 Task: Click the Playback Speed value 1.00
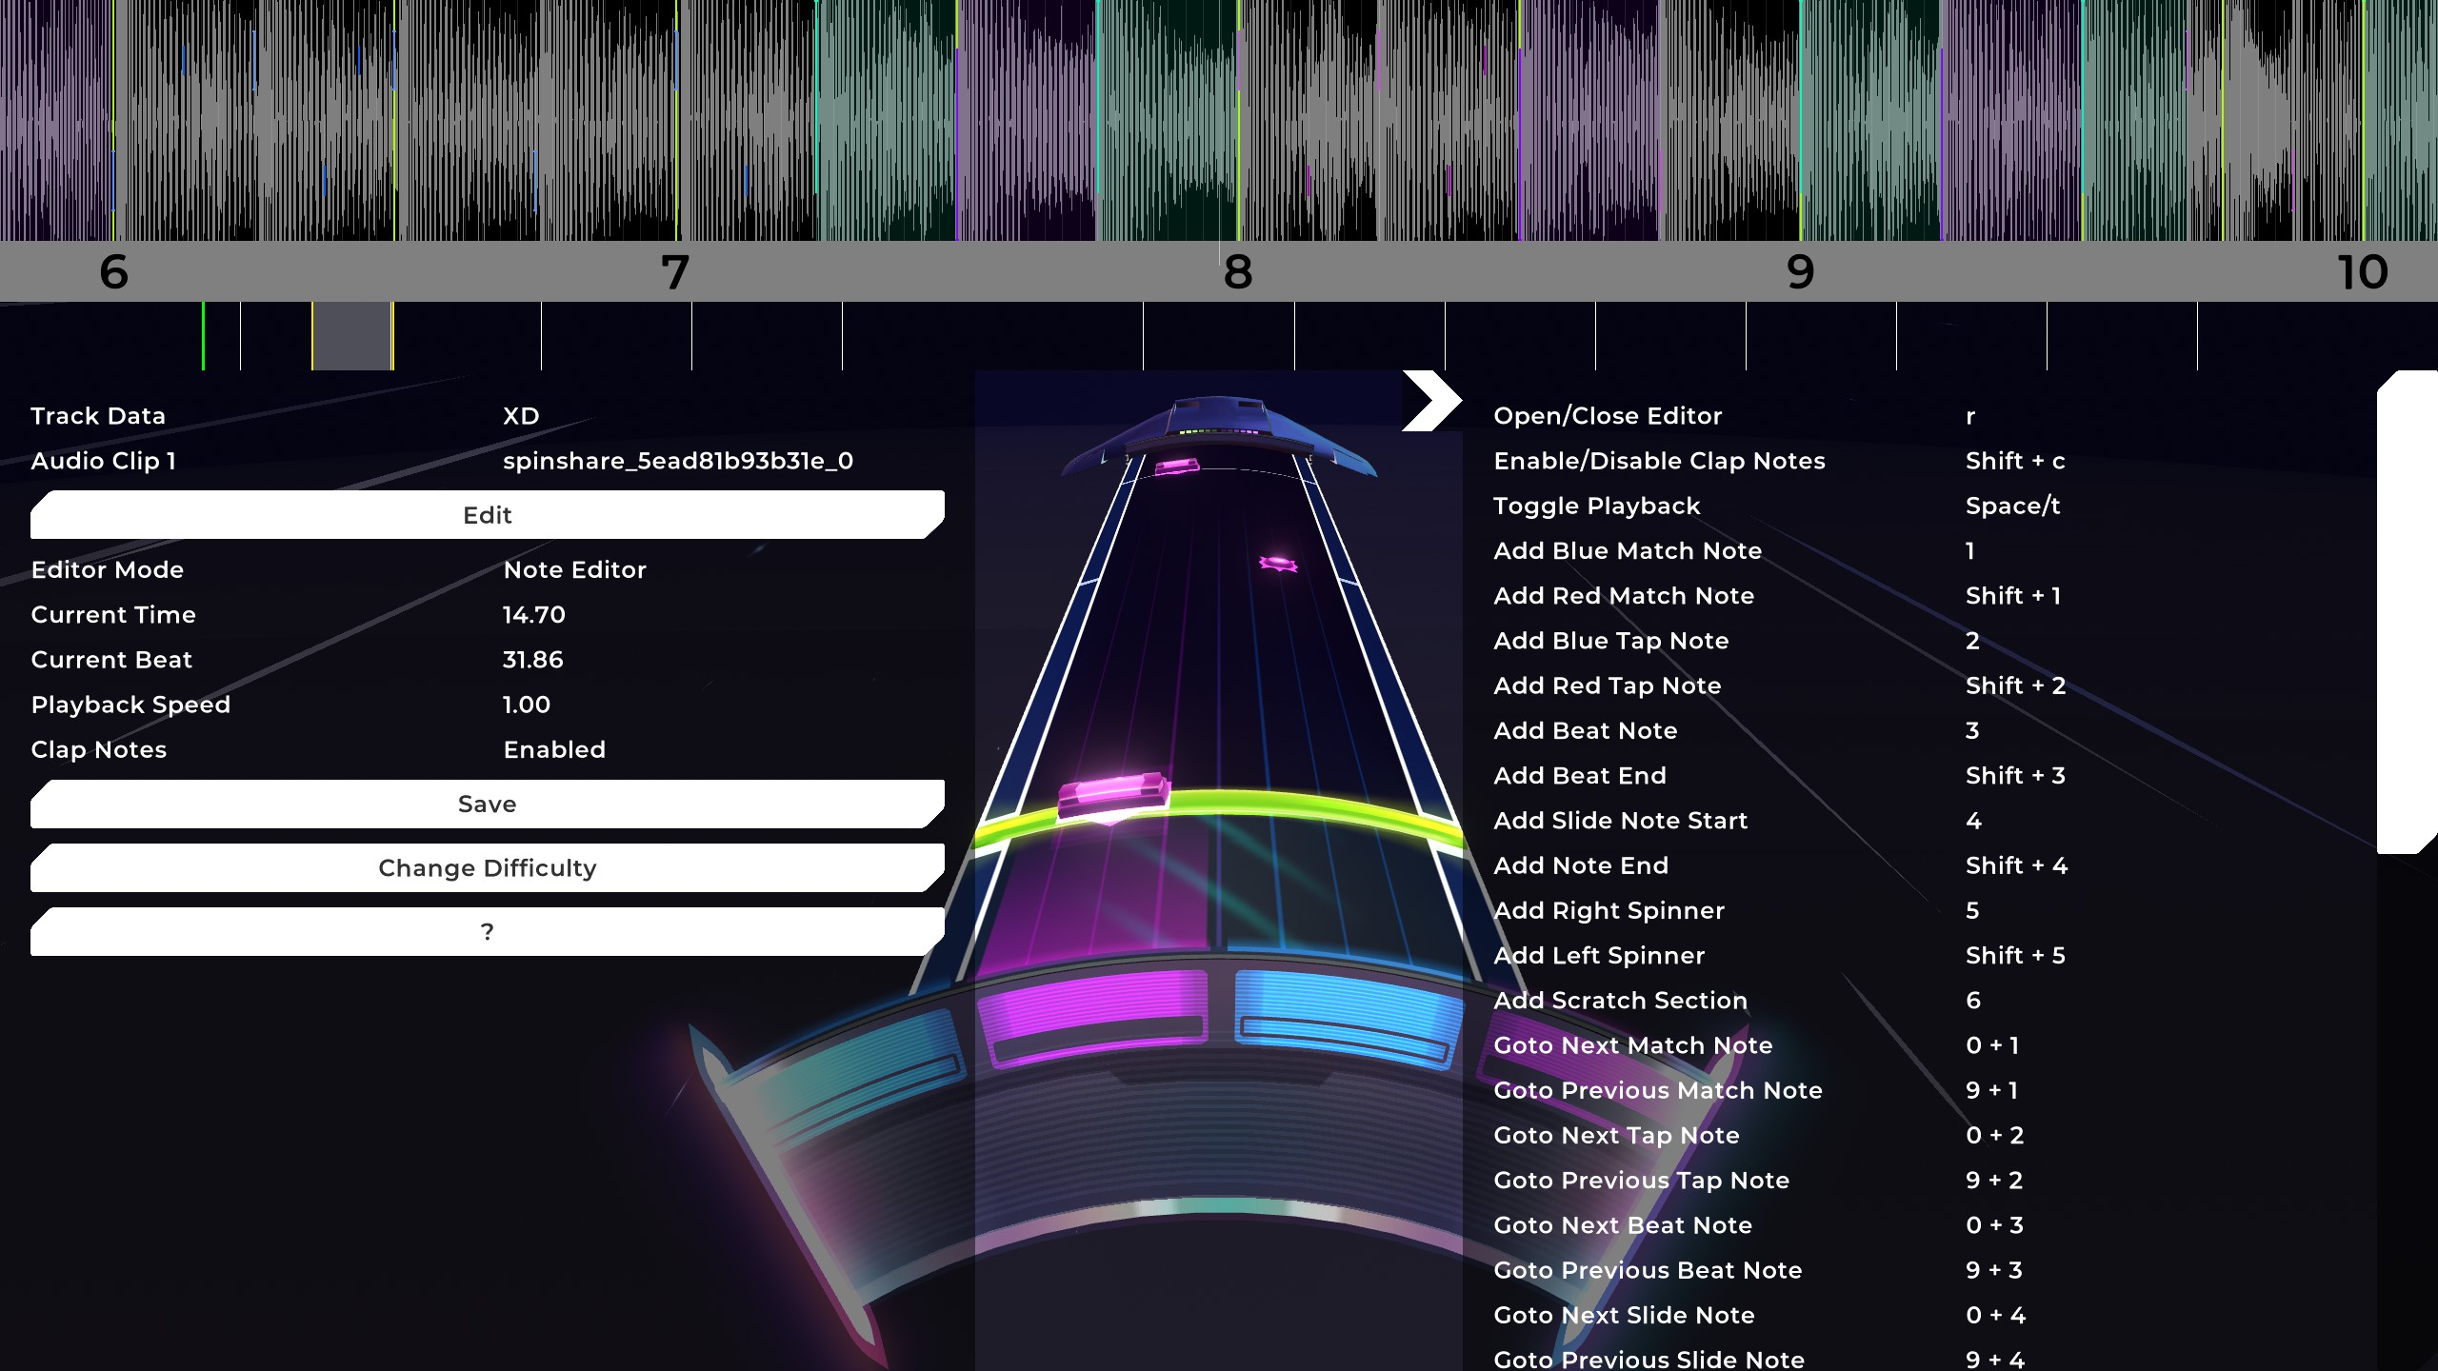[x=527, y=705]
